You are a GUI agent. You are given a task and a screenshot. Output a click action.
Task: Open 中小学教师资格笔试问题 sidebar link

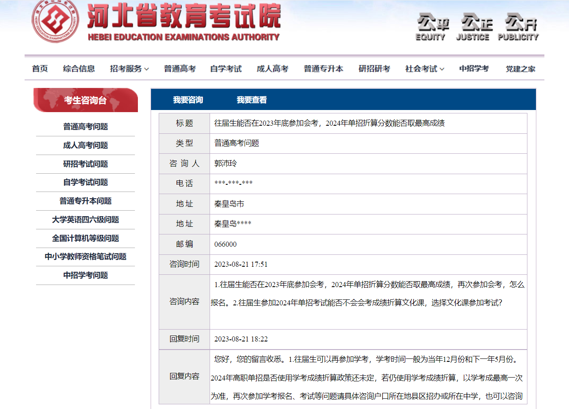[x=85, y=257]
